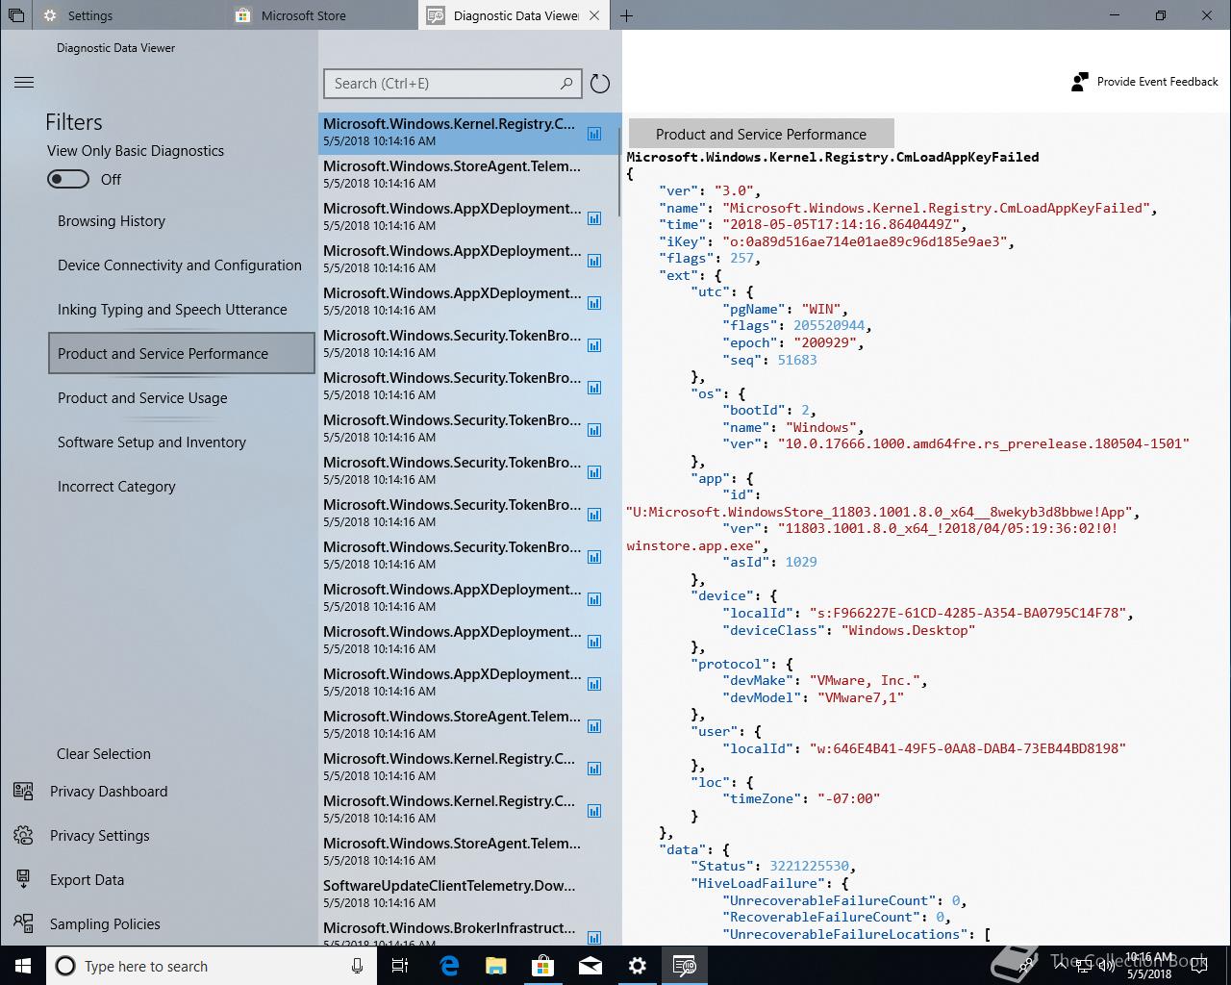Click Product and Service Performance category tag
The image size is (1231, 985).
tap(761, 134)
